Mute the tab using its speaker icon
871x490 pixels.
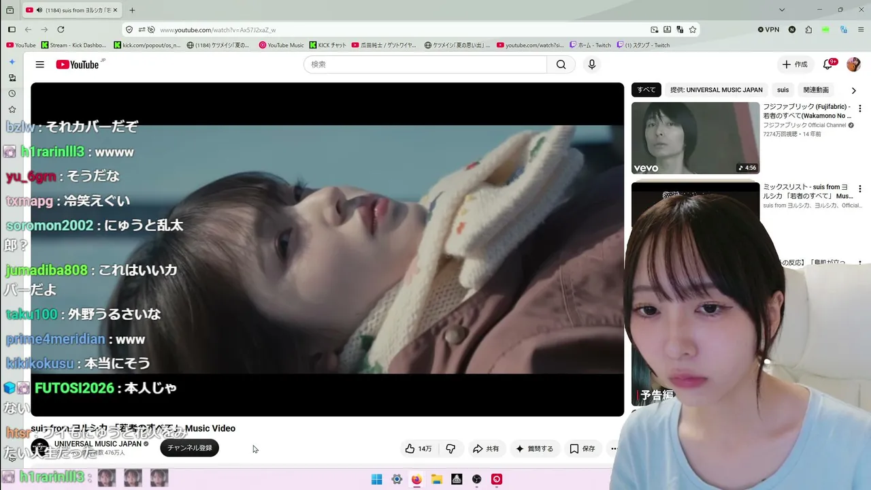point(39,10)
